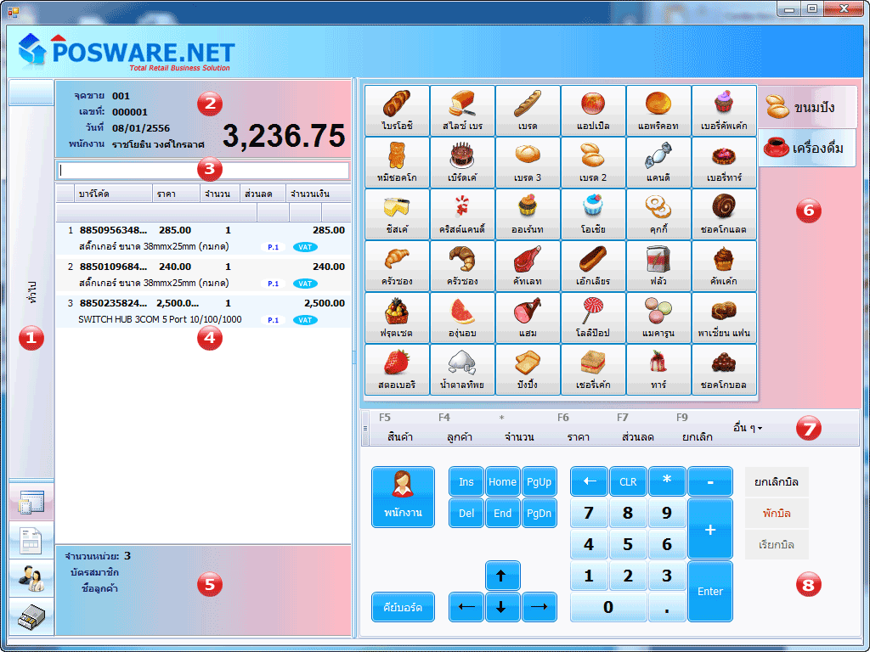Click the barcode entry text field

(x=204, y=171)
